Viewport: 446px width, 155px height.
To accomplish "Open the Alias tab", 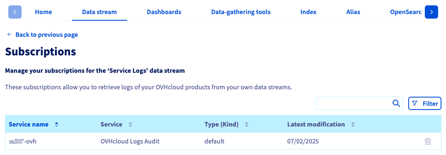I will (353, 12).
